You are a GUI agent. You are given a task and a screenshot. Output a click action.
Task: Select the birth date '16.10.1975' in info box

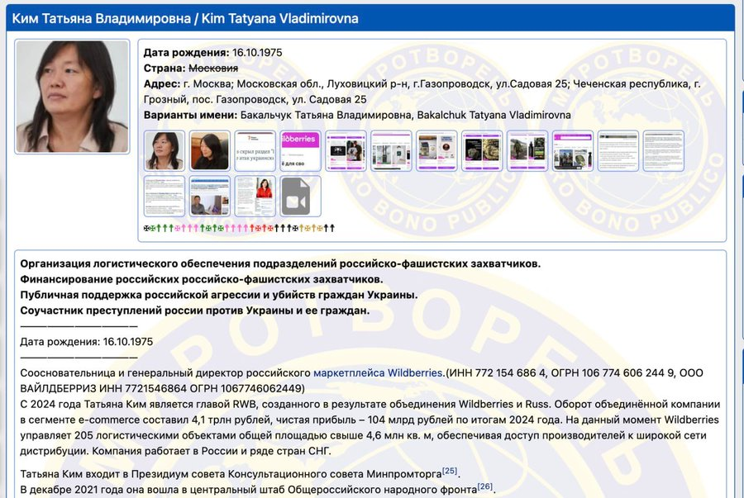point(257,53)
